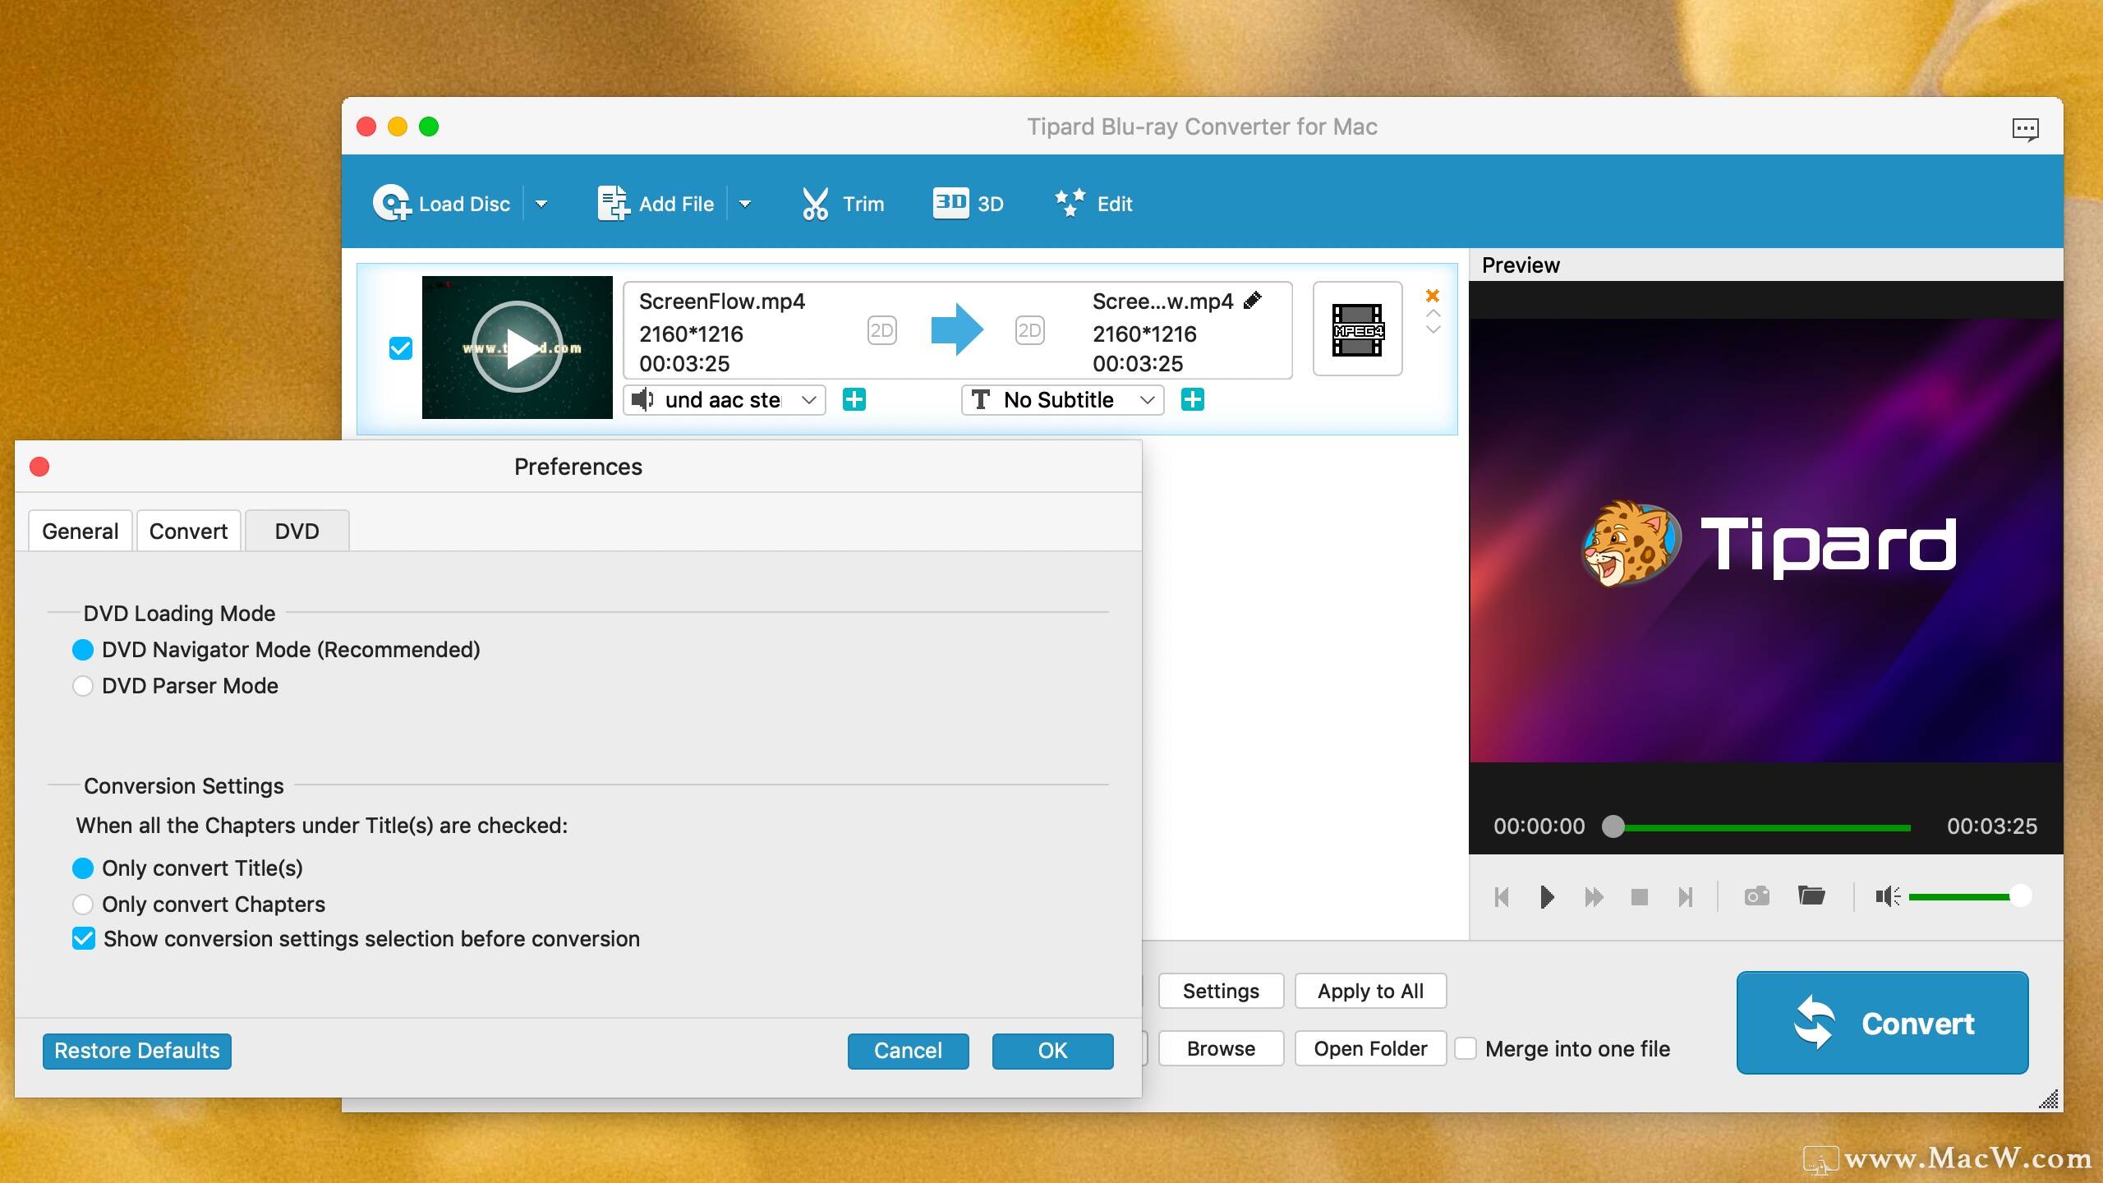The height and width of the screenshot is (1183, 2103).
Task: Click the source 2D mode icon
Action: coord(881,330)
